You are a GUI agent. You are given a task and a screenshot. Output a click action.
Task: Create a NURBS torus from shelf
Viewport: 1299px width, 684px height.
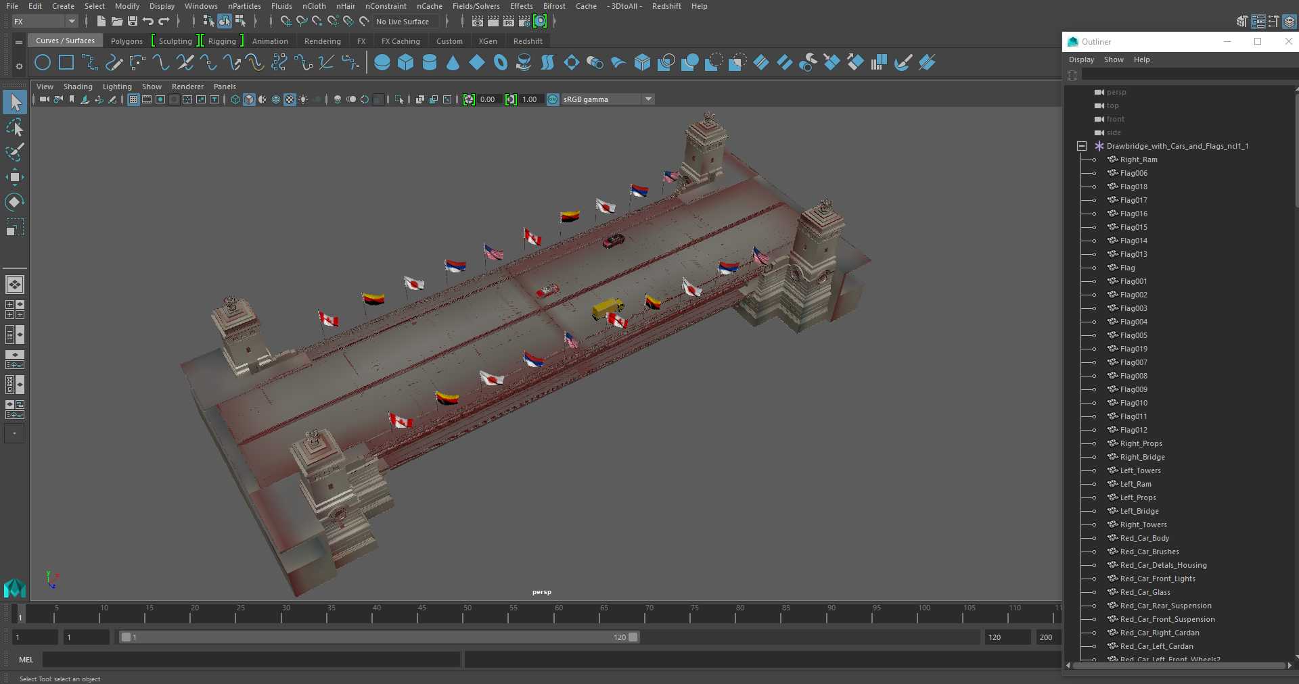(501, 63)
